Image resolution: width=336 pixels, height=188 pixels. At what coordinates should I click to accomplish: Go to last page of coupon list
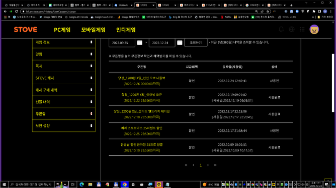coord(215,165)
